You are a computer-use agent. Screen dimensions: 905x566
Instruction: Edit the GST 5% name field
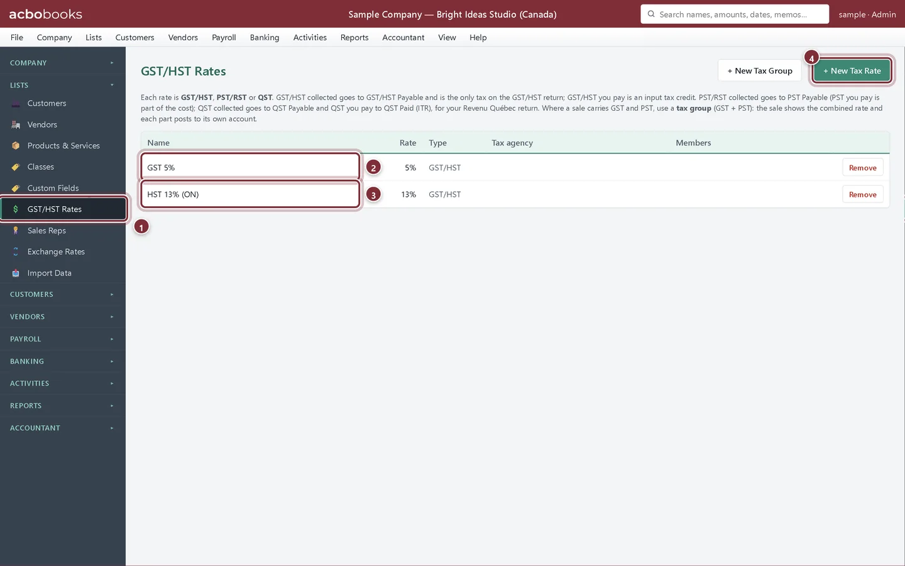pos(250,167)
